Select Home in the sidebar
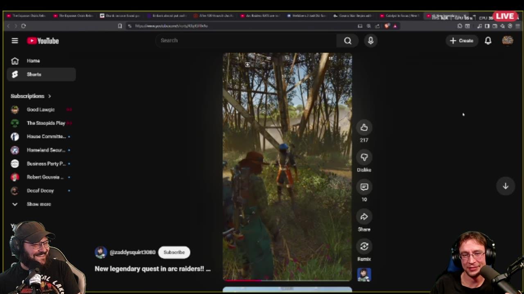Viewport: 524px width, 294px height. [33, 61]
